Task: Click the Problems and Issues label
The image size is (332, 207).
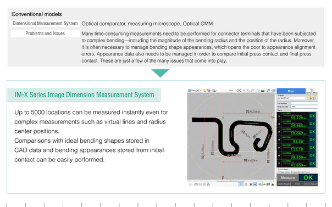Action: click(45, 33)
